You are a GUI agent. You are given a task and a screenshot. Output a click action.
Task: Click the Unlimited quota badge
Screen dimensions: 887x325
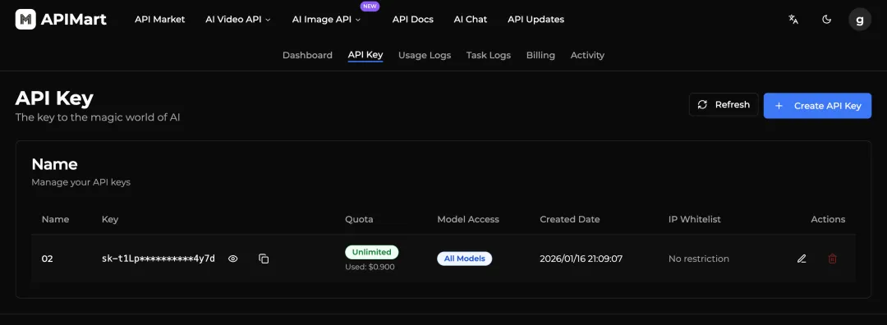[x=372, y=252]
